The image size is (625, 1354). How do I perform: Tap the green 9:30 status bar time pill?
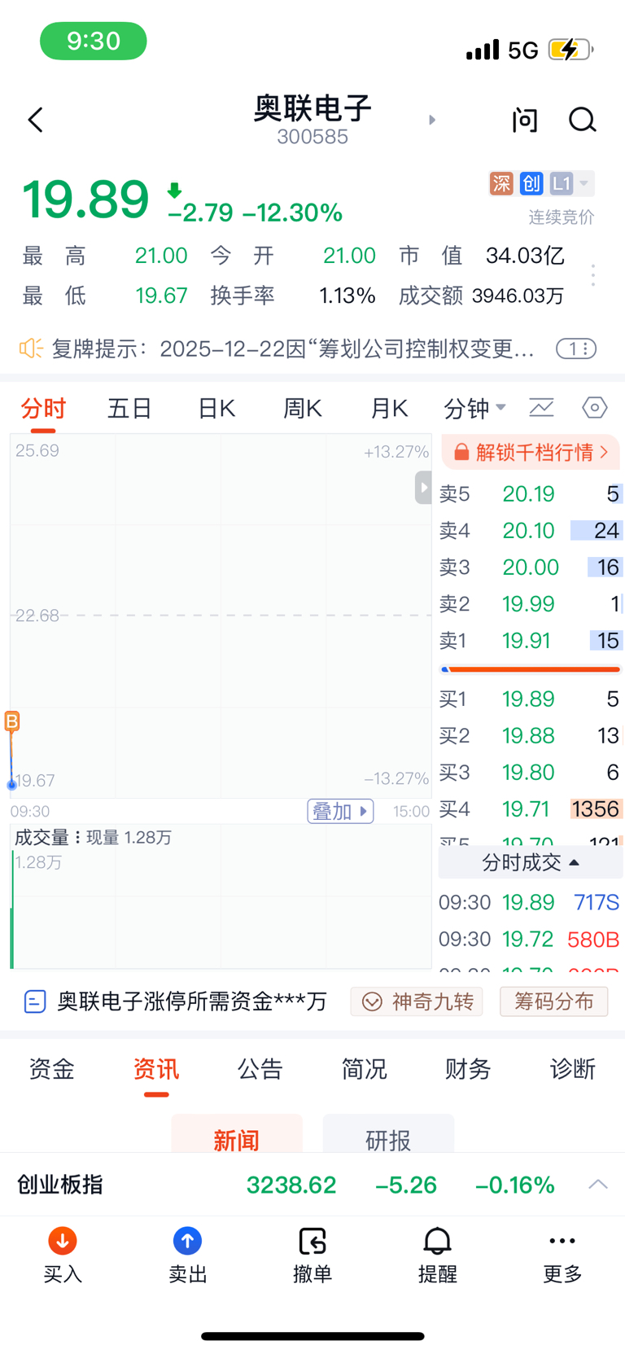[94, 41]
